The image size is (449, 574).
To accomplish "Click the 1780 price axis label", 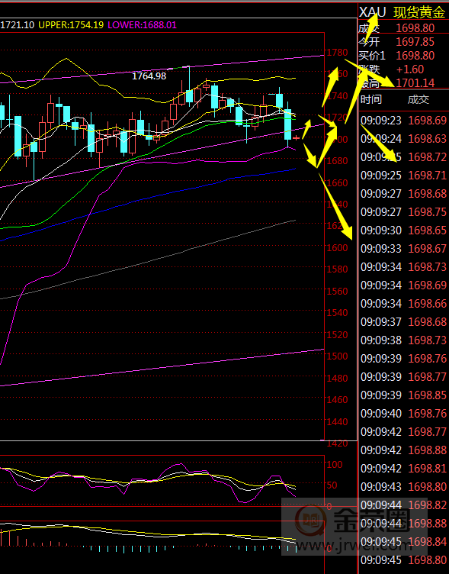I will coord(337,53).
